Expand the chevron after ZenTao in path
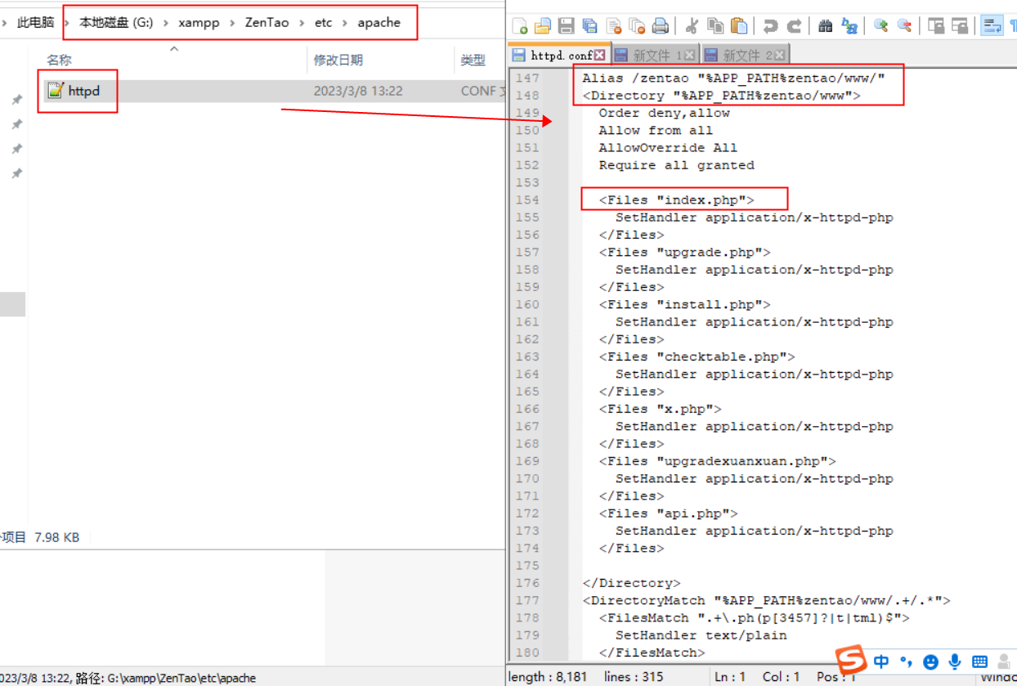1017x686 pixels. coord(302,23)
